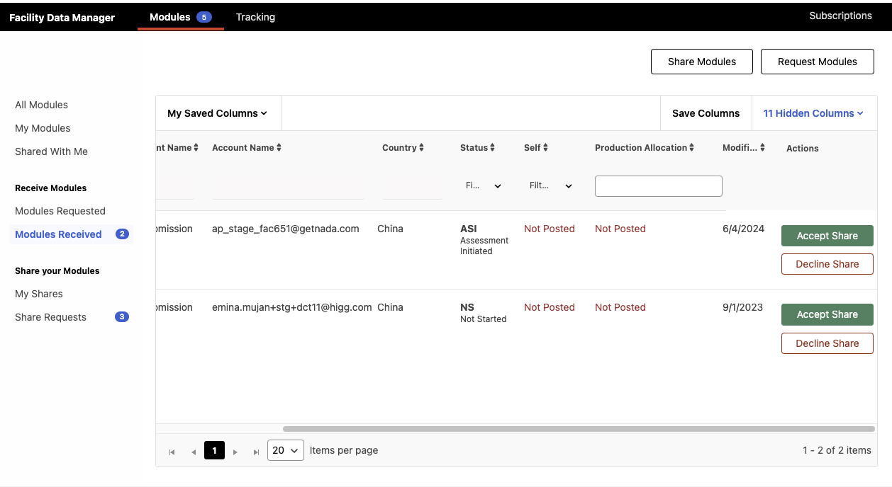
Task: Sort by Account Name column arrows
Action: tap(279, 147)
